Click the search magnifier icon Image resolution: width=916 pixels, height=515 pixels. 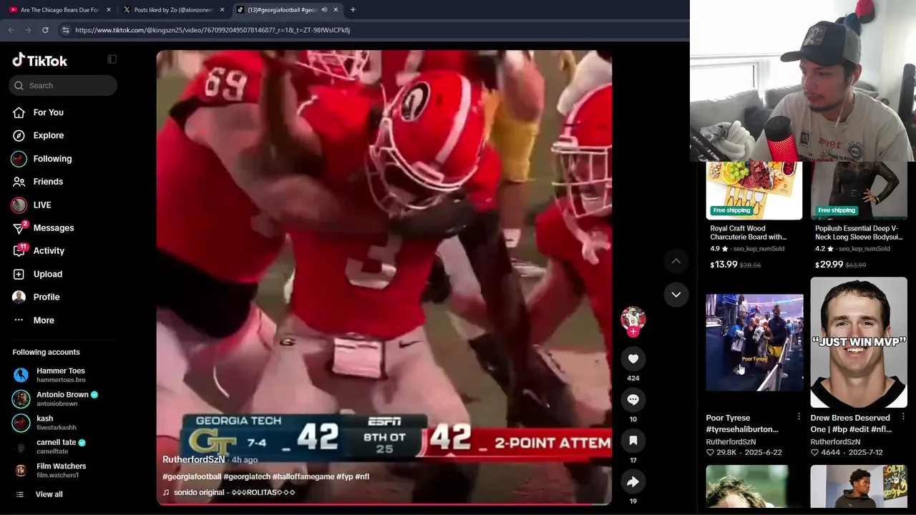pos(19,85)
